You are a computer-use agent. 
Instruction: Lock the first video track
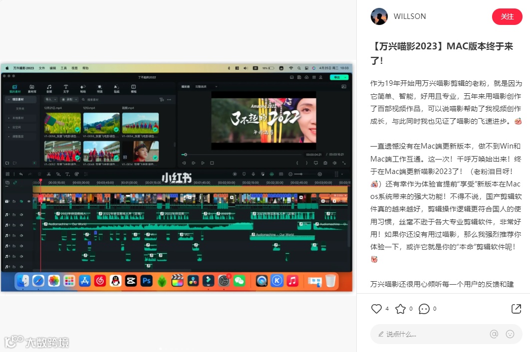14,201
